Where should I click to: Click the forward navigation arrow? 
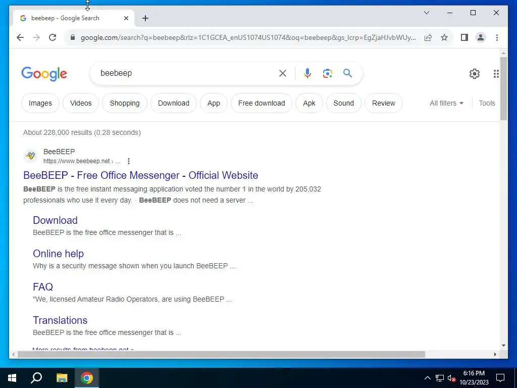coord(36,37)
